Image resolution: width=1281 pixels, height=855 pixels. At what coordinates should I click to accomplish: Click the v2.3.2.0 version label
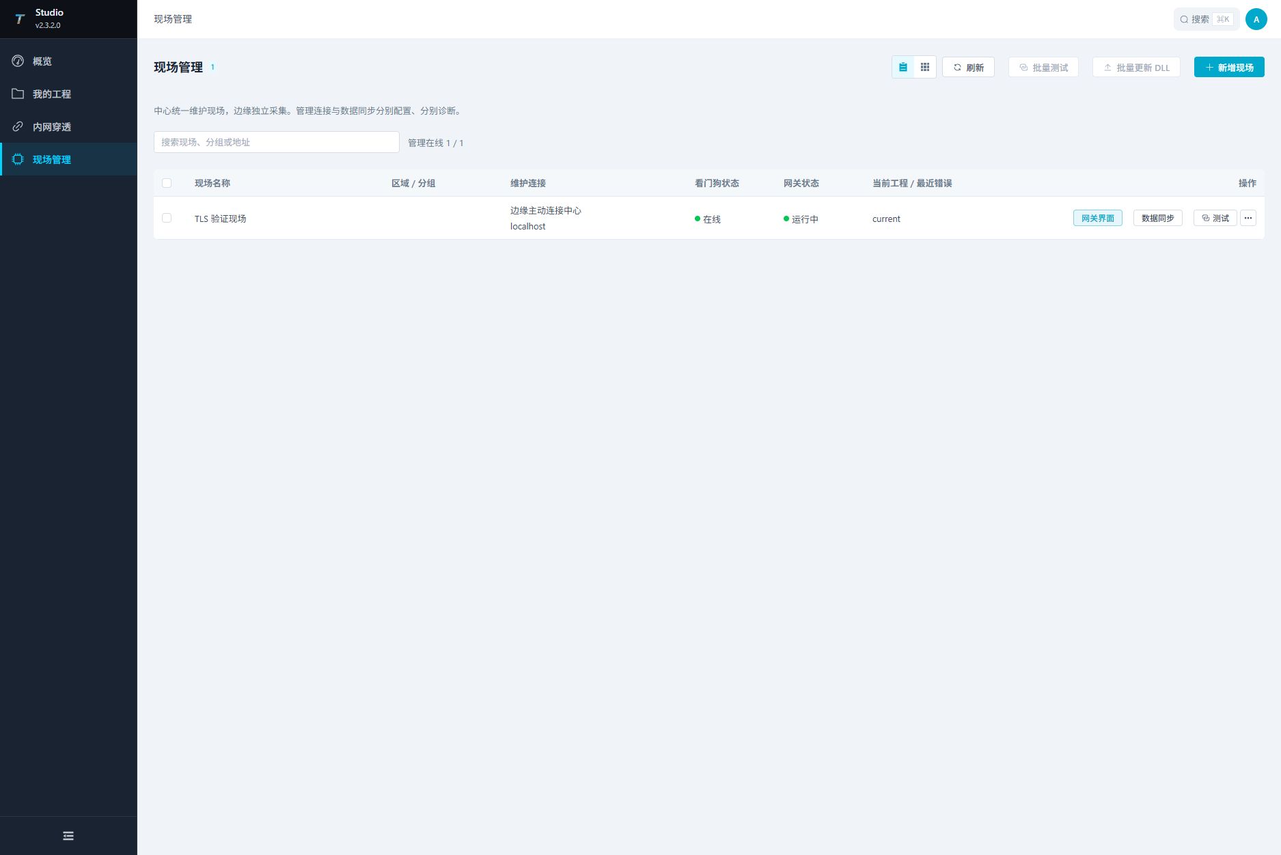tap(48, 25)
